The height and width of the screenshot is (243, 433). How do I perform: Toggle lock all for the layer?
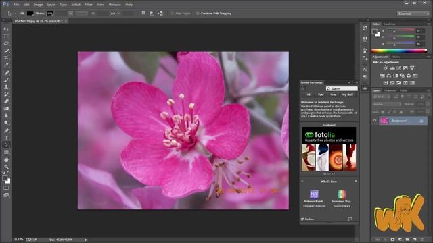[x=401, y=112]
